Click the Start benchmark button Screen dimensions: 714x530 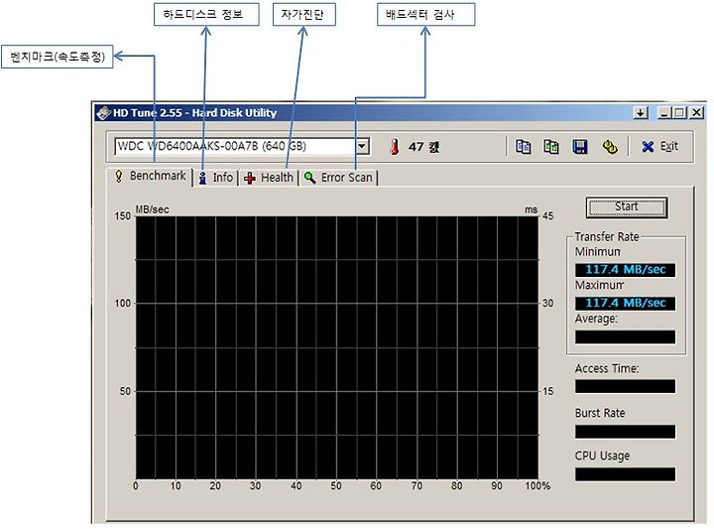pyautogui.click(x=627, y=207)
